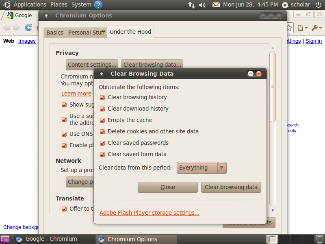The image size is (325, 244).
Task: Toggle Delete cookies and other site data
Action: point(102,132)
